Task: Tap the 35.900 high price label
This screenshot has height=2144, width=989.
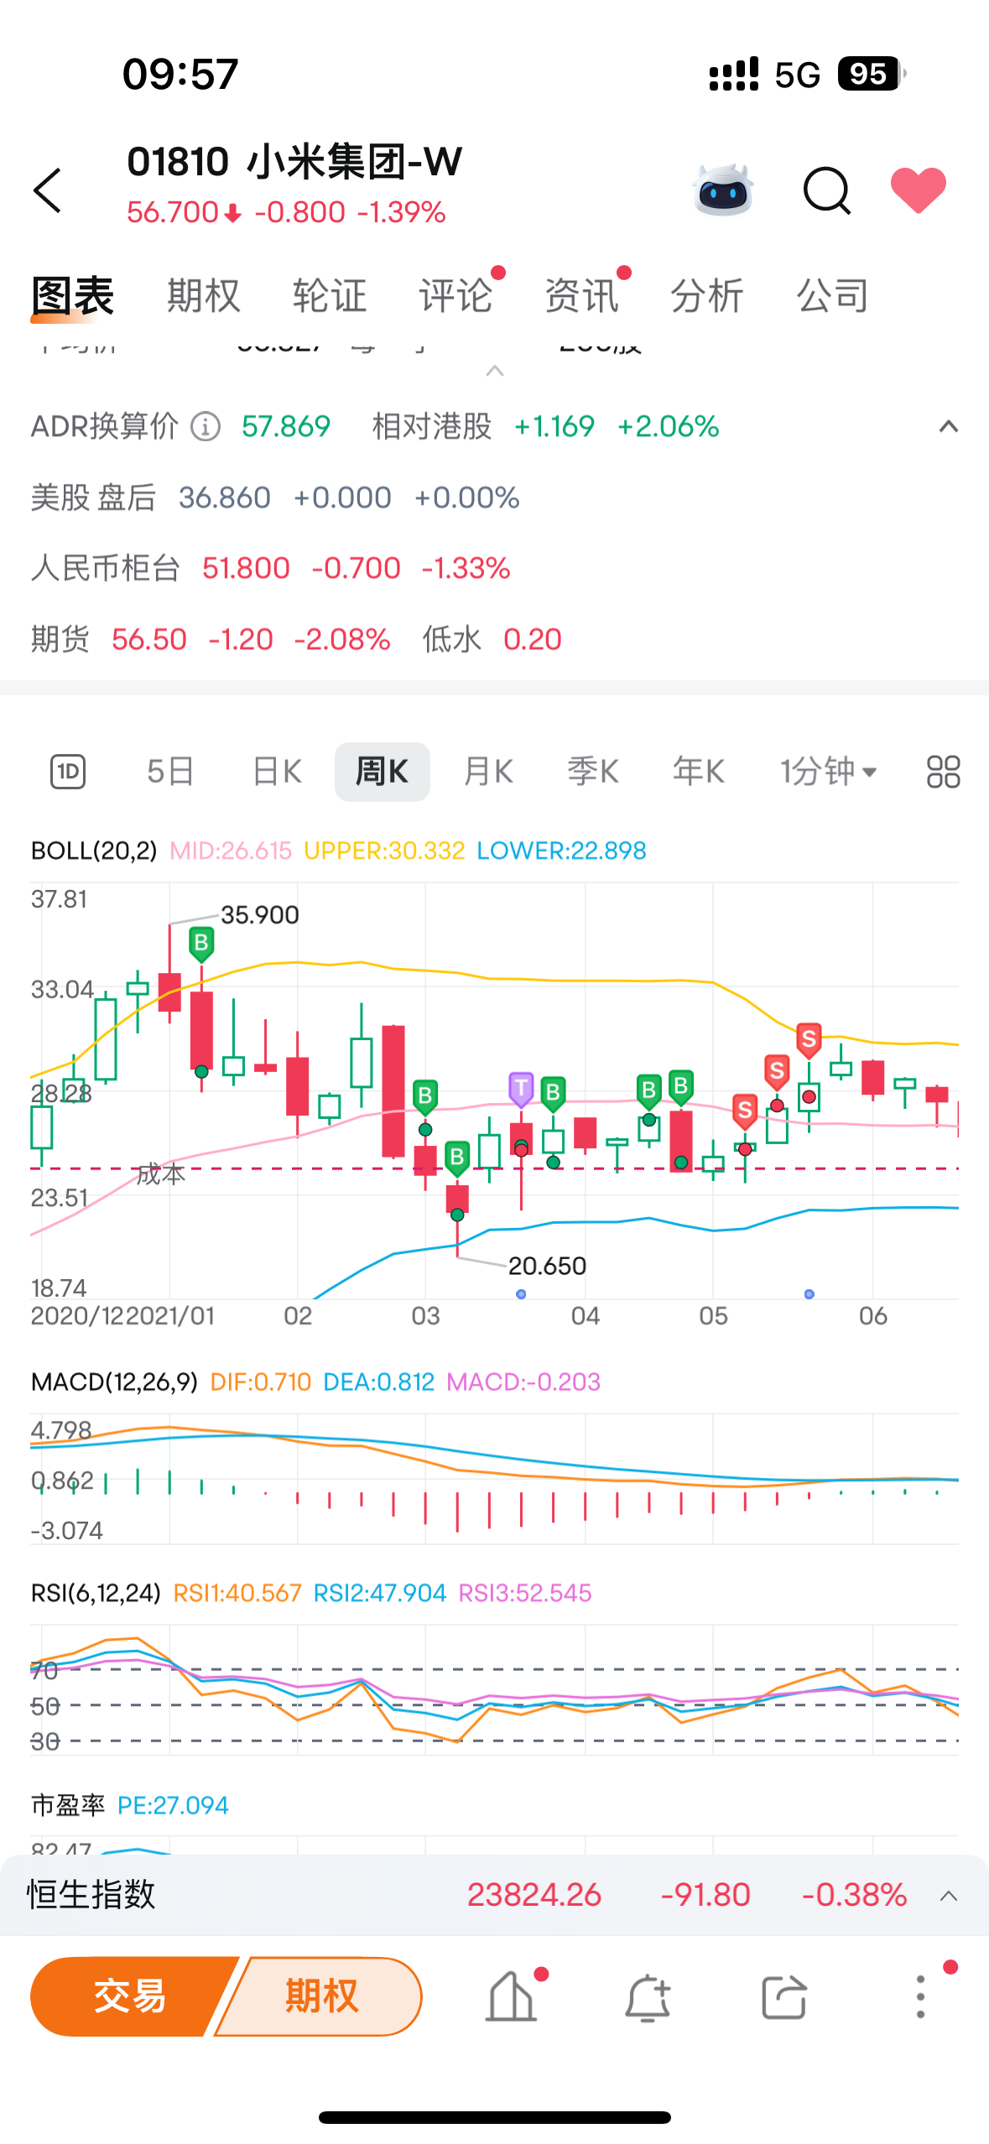Action: pos(260,915)
